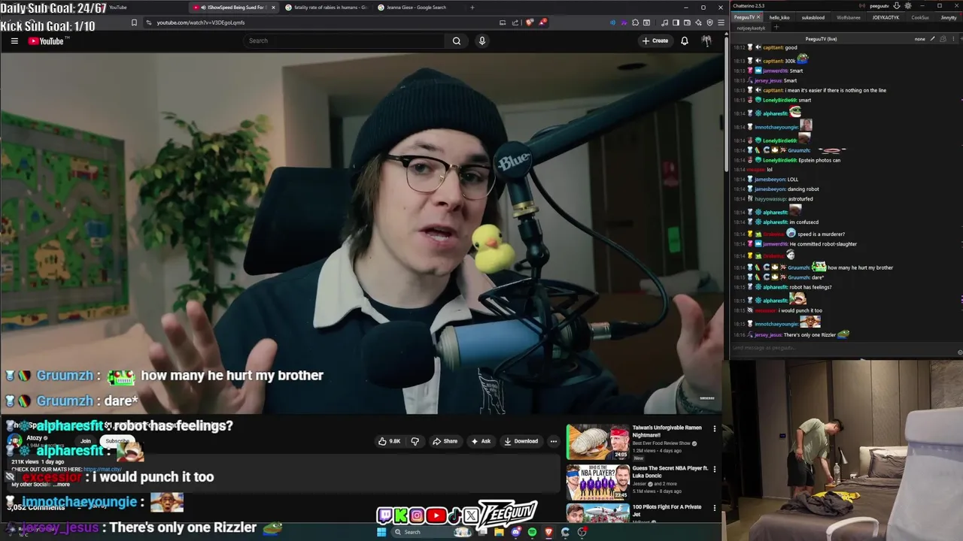Screen dimensions: 963x541
Task: Open the browser share page icon
Action: [x=515, y=23]
